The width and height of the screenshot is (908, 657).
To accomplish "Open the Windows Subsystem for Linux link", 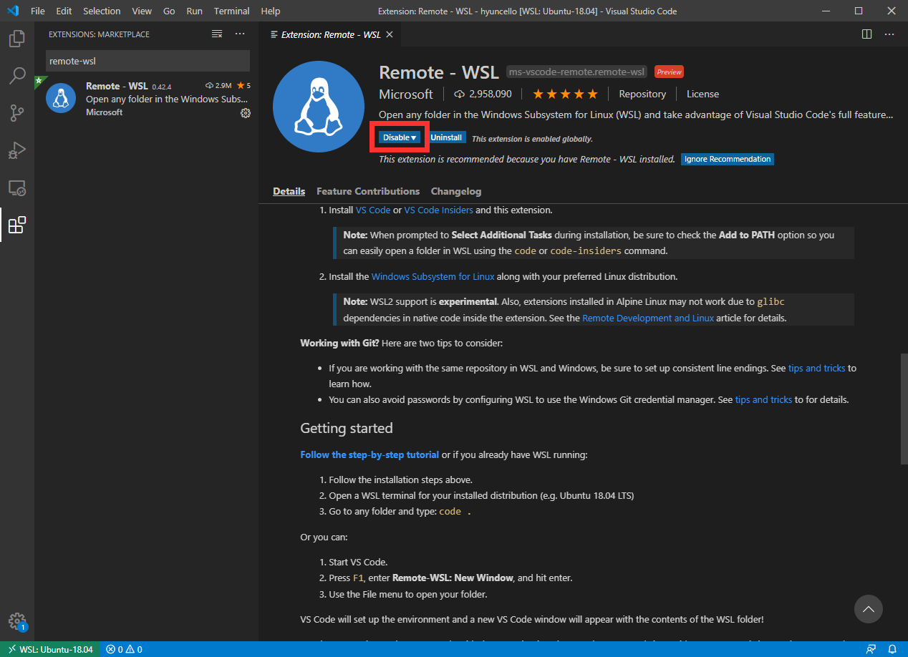I will (433, 276).
